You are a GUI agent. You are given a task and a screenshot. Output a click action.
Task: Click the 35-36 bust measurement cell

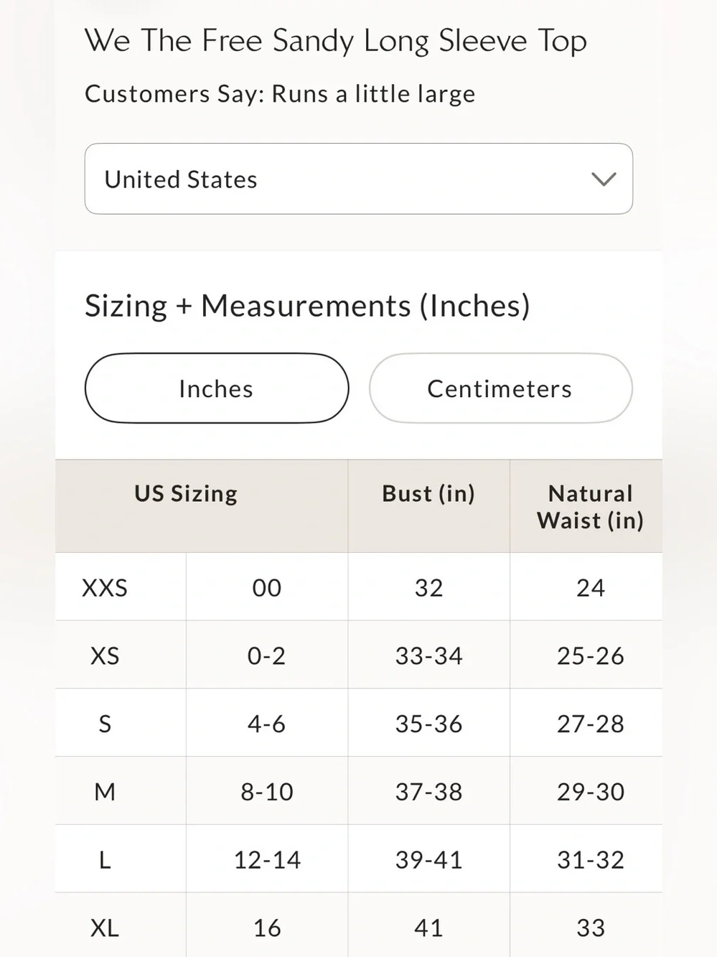(429, 724)
